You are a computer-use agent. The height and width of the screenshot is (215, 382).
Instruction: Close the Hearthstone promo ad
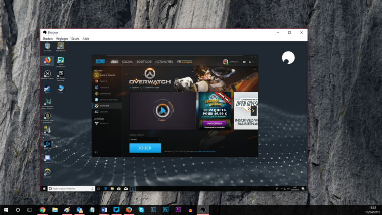coord(229,94)
